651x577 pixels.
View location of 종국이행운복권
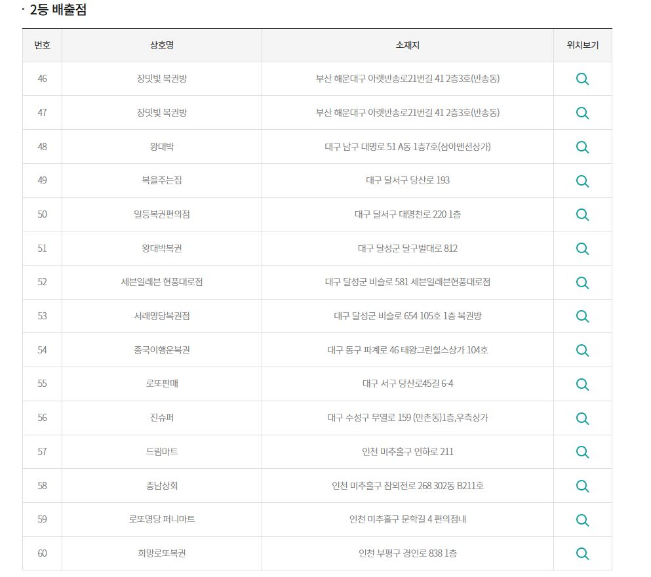click(582, 350)
